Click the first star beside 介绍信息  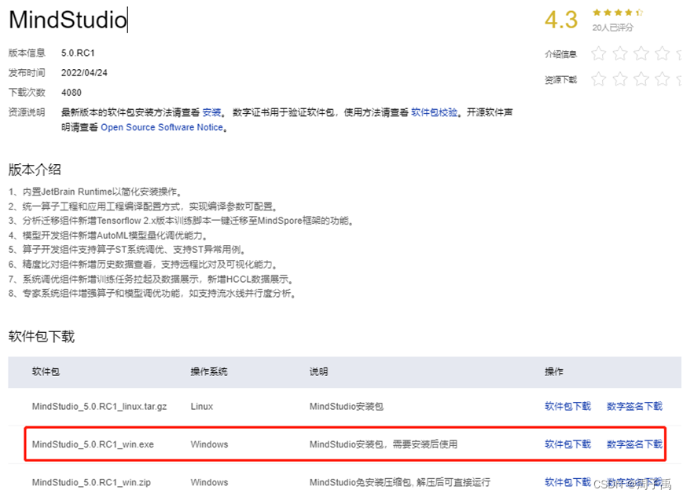[x=598, y=53]
